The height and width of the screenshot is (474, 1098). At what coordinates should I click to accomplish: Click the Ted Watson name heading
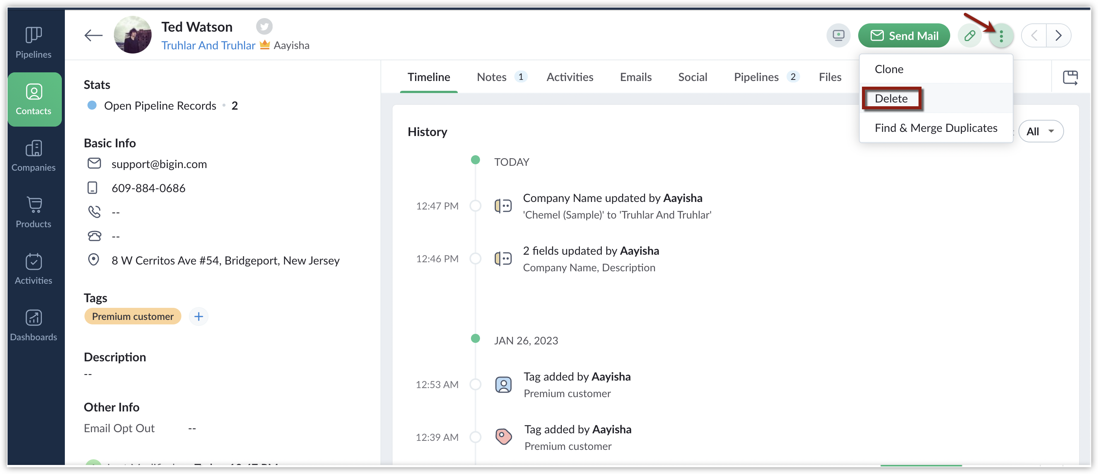point(197,26)
